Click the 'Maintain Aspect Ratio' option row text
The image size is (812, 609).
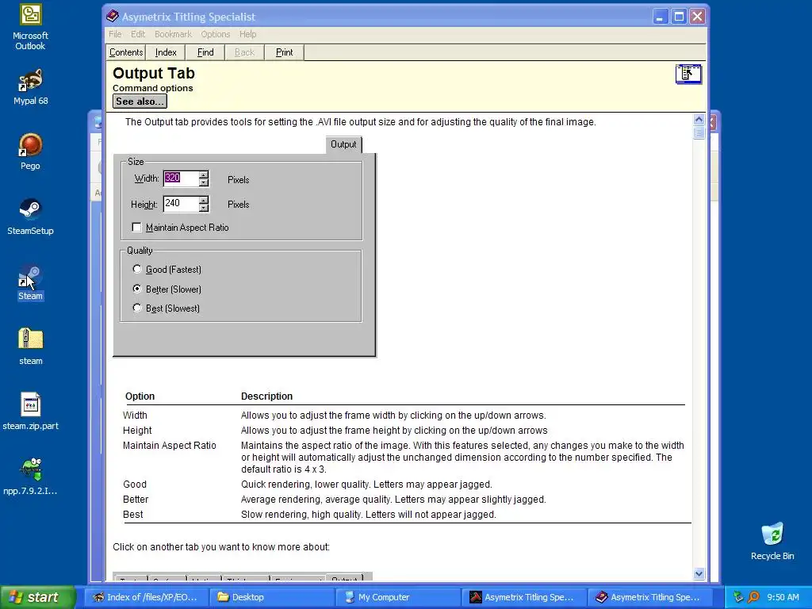pos(170,446)
